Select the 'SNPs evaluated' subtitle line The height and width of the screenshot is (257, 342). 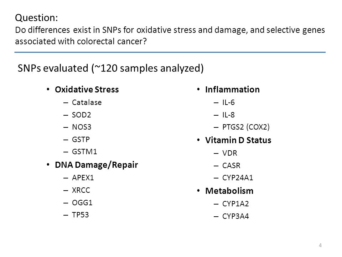click(x=110, y=68)
